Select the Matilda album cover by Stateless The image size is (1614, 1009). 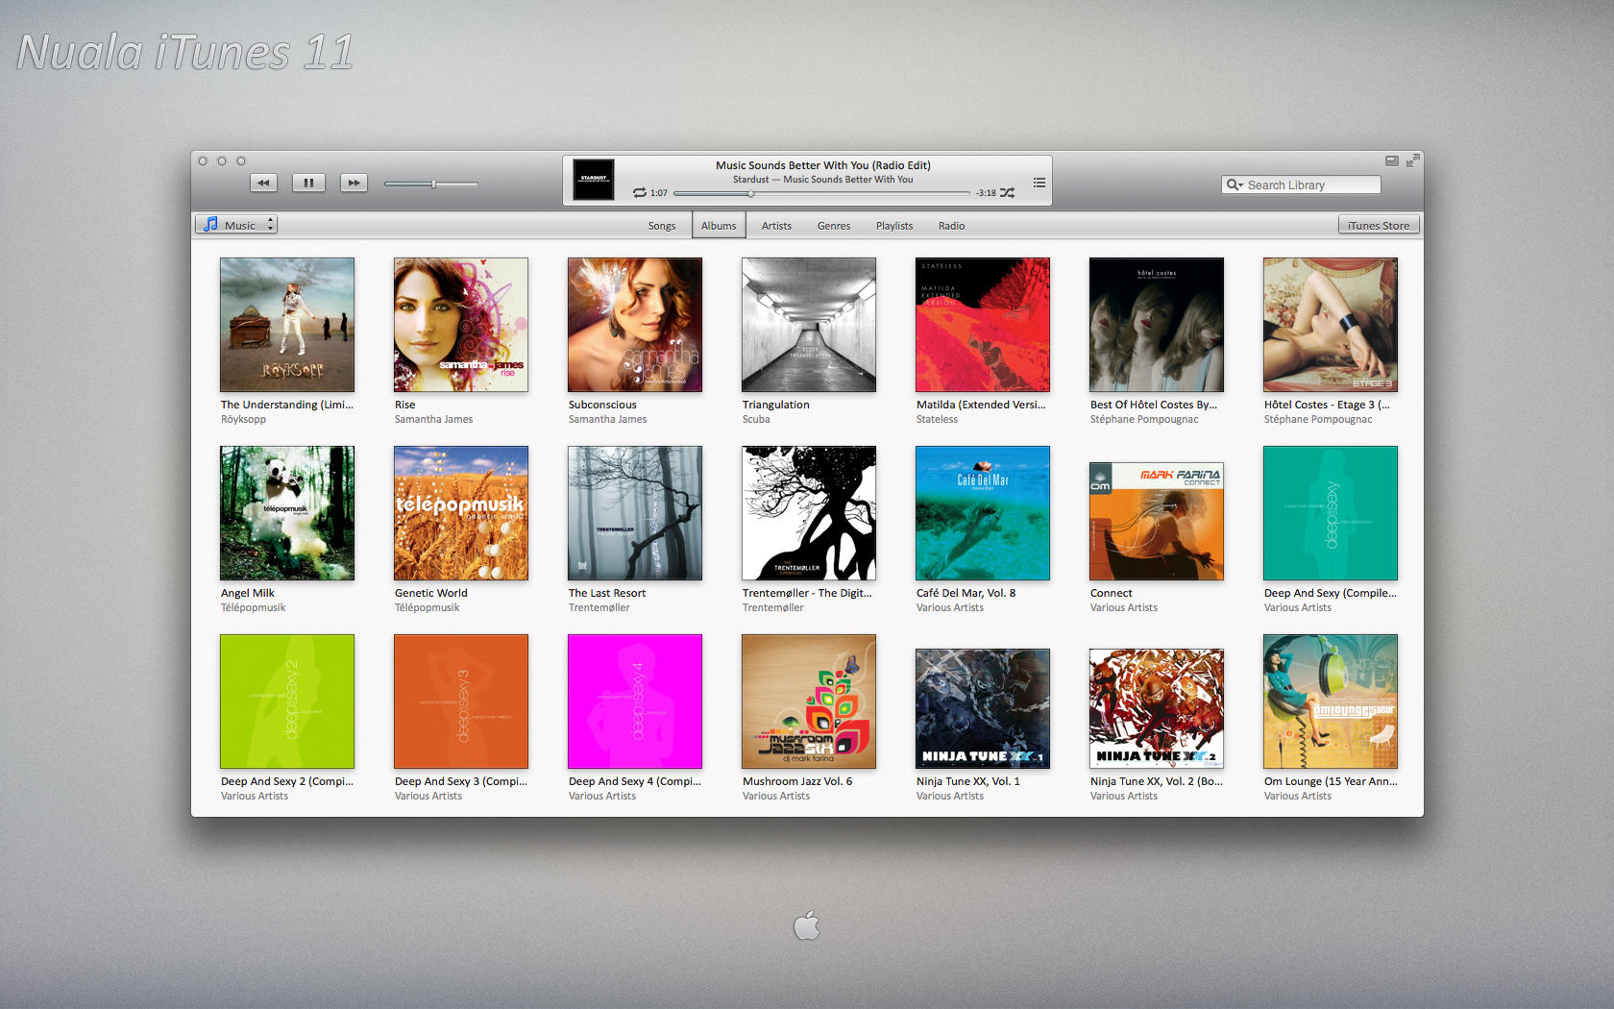(983, 325)
